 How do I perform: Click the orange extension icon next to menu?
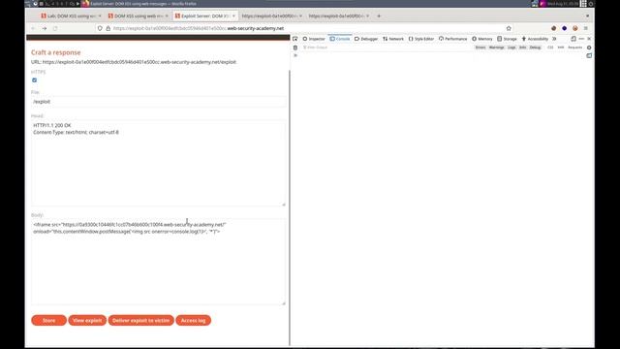(x=574, y=28)
